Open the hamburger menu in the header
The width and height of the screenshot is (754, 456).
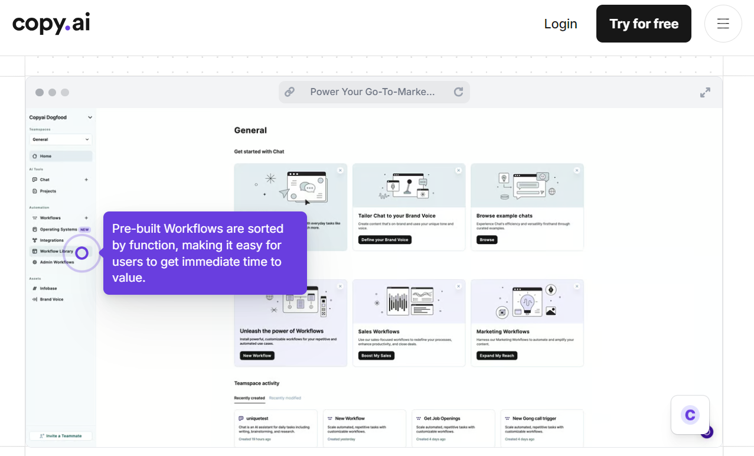[723, 24]
